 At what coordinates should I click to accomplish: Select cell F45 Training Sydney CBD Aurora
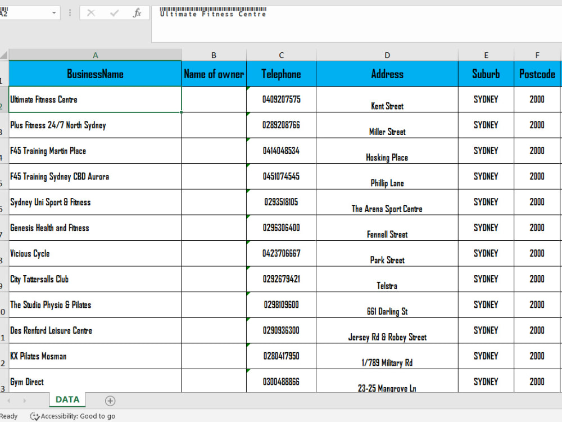[x=95, y=177]
